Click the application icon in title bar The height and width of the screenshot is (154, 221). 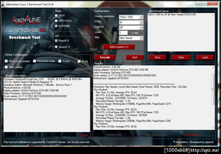pos(3,5)
